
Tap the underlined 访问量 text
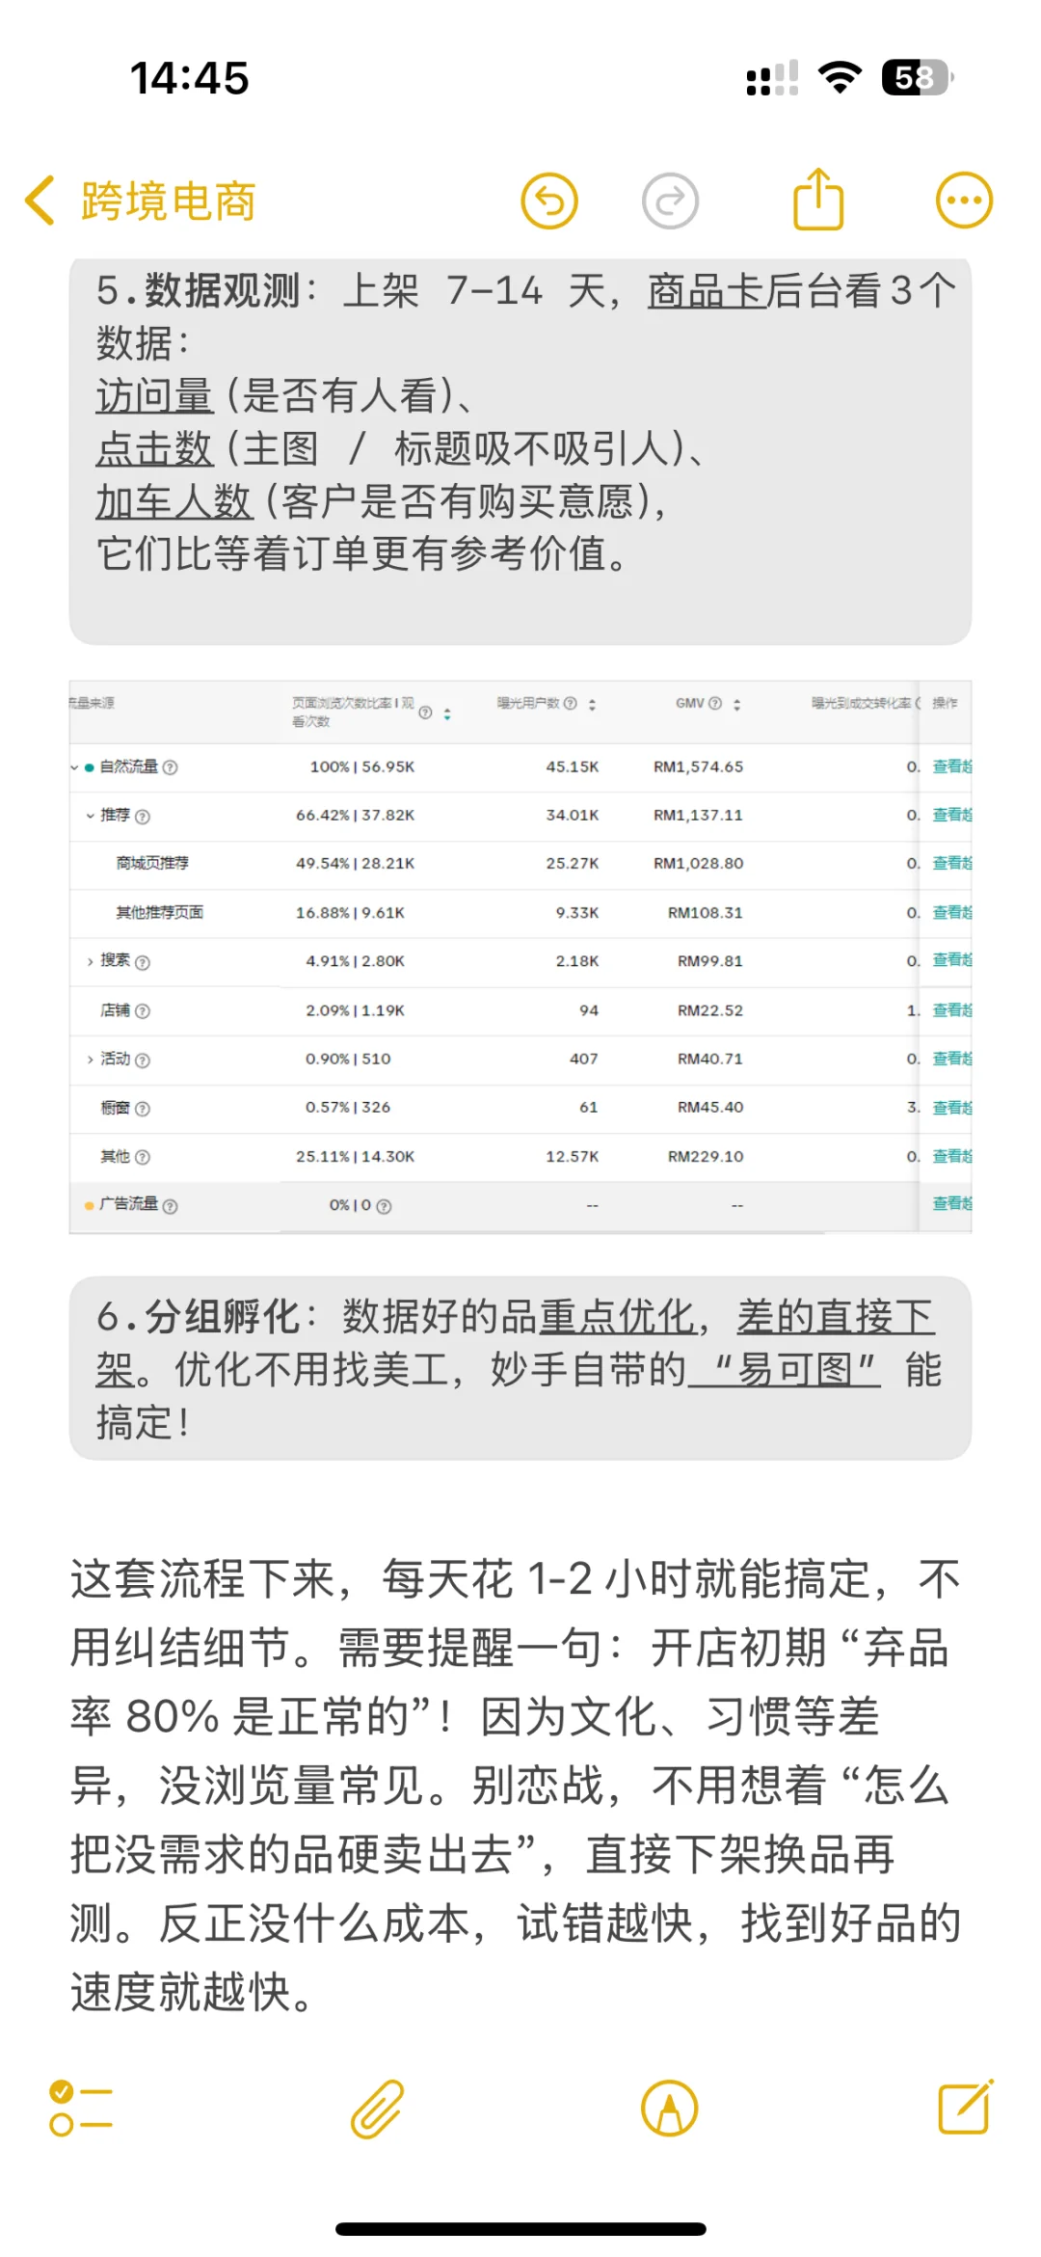(x=154, y=395)
